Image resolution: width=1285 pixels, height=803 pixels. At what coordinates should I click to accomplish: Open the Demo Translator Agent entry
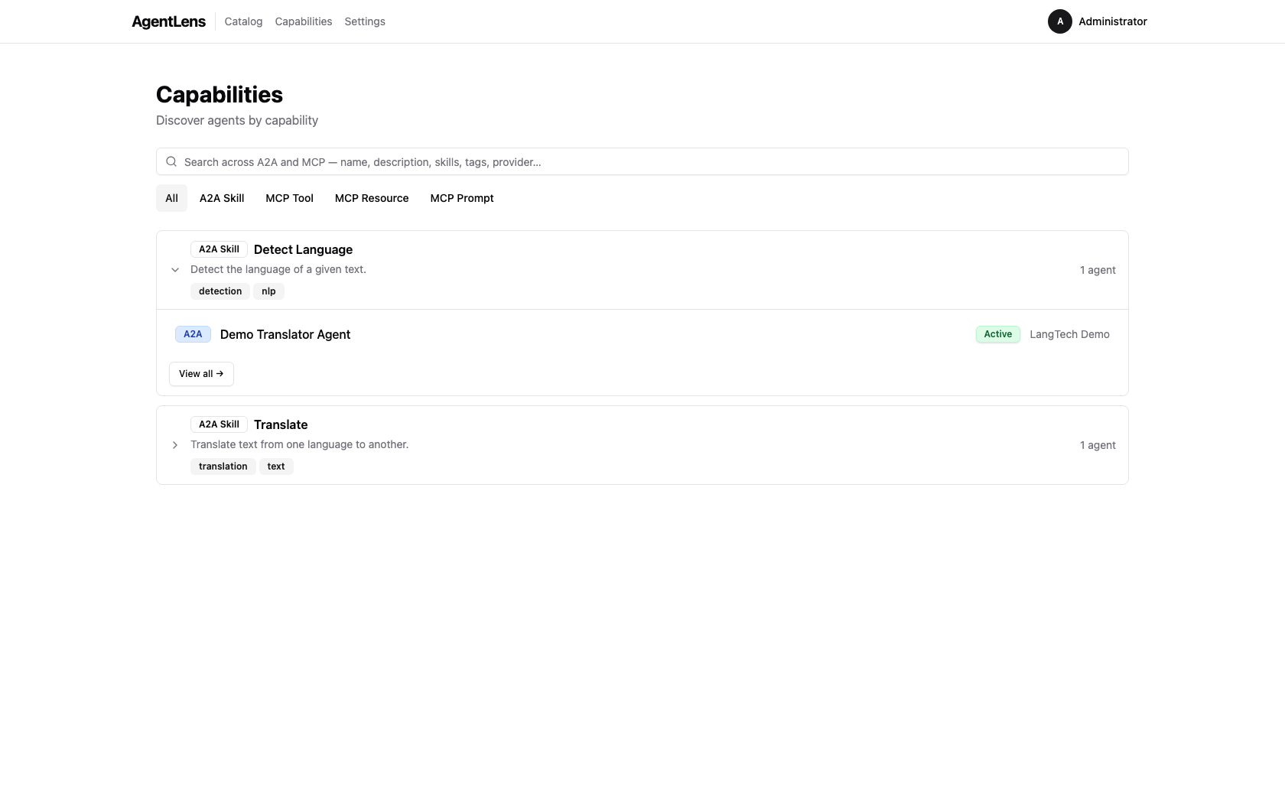(x=285, y=334)
